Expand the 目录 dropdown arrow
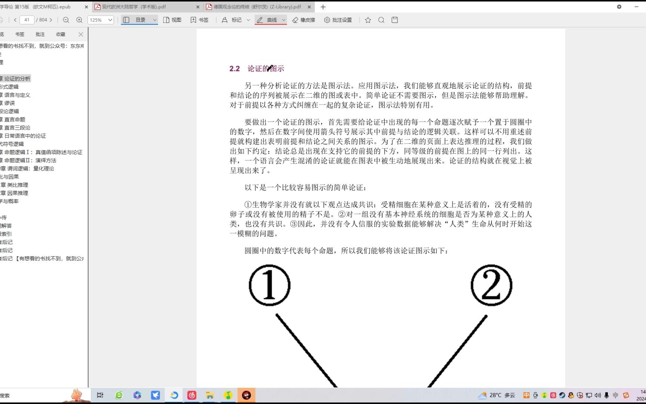 155,20
